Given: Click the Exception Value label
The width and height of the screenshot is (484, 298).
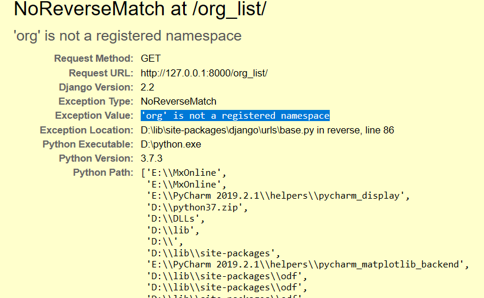Looking at the screenshot, I should click(94, 116).
